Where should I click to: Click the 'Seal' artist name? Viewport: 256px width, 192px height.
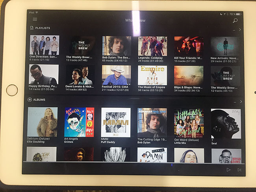pyautogui.click(x=214, y=143)
